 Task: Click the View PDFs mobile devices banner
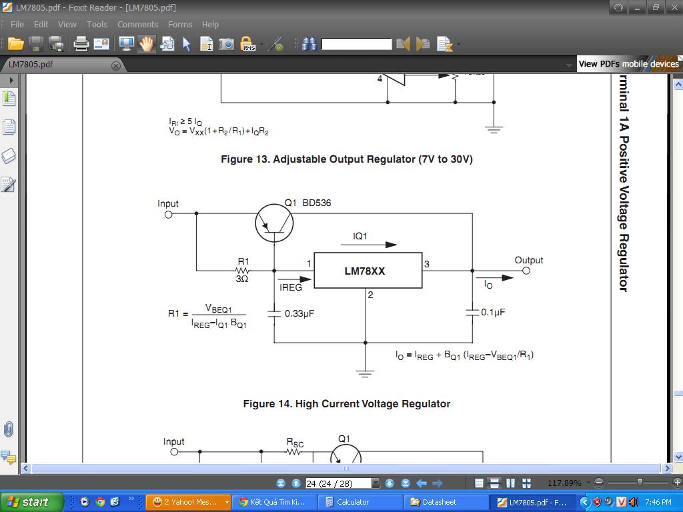[628, 63]
